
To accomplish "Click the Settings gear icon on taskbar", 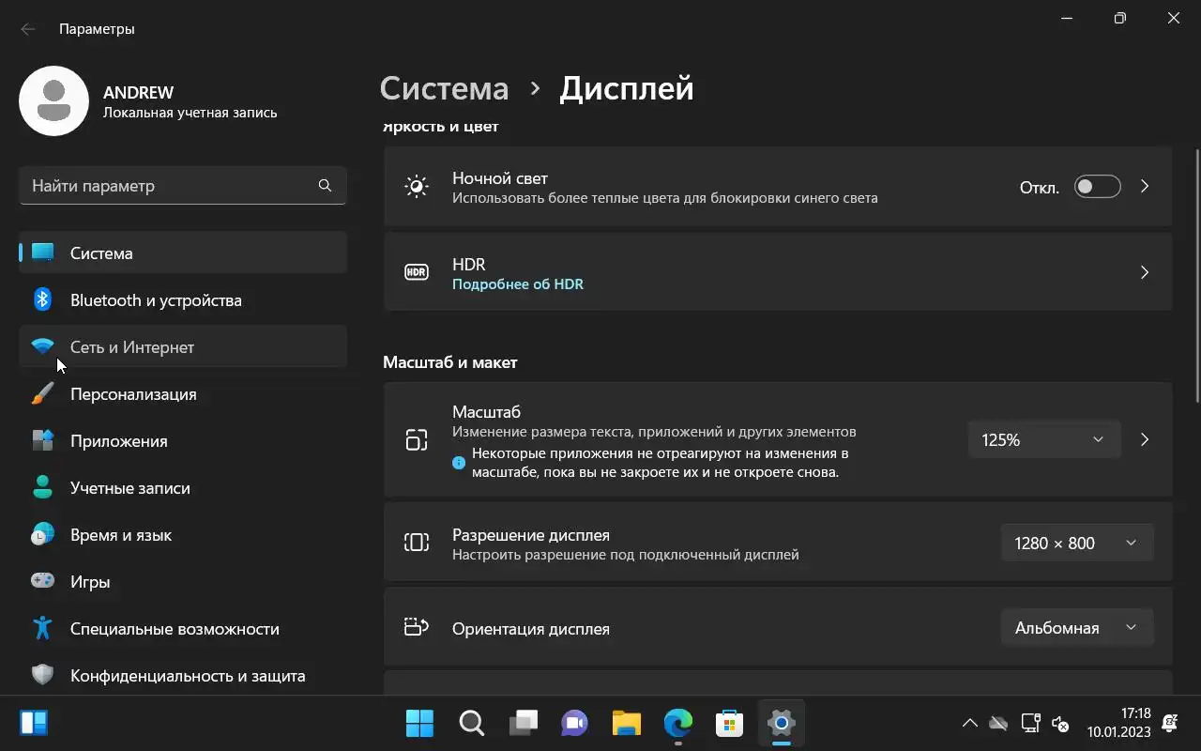I will (781, 723).
